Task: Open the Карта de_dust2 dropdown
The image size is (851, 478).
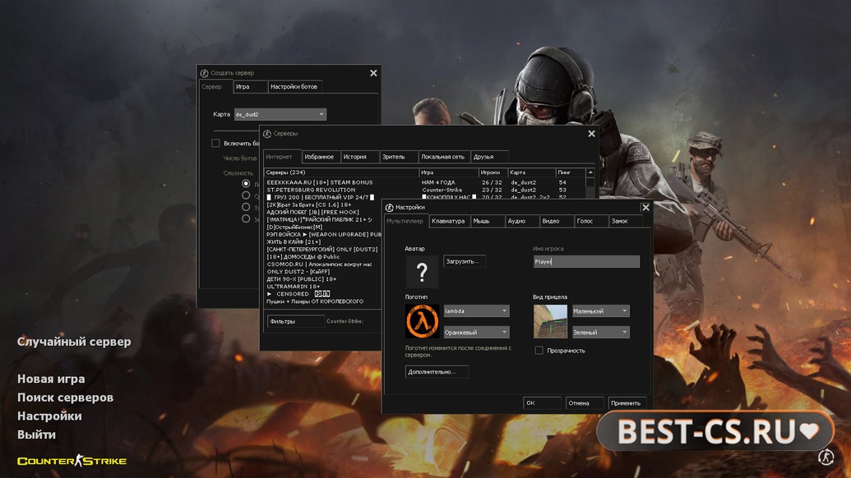Action: click(280, 114)
